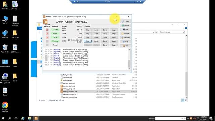
Task: Open Task View on the taskbar
Action: tap(16, 118)
